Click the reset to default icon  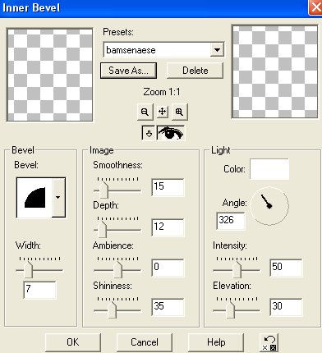(x=269, y=342)
